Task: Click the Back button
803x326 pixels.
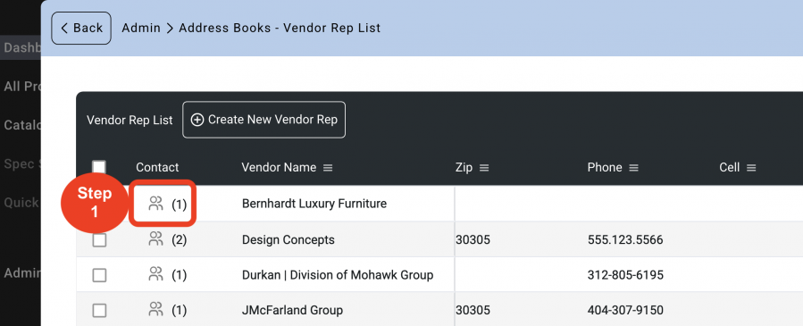Action: click(81, 29)
